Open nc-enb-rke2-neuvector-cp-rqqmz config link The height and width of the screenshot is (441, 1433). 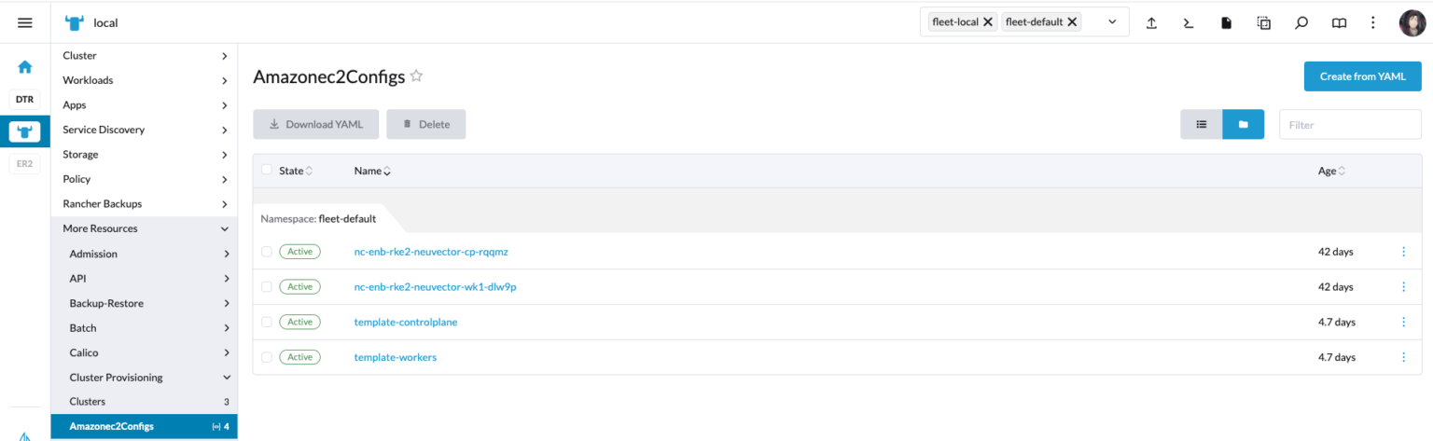430,252
